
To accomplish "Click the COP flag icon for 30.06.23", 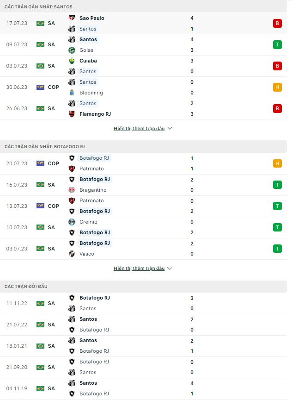I will pyautogui.click(x=40, y=87).
